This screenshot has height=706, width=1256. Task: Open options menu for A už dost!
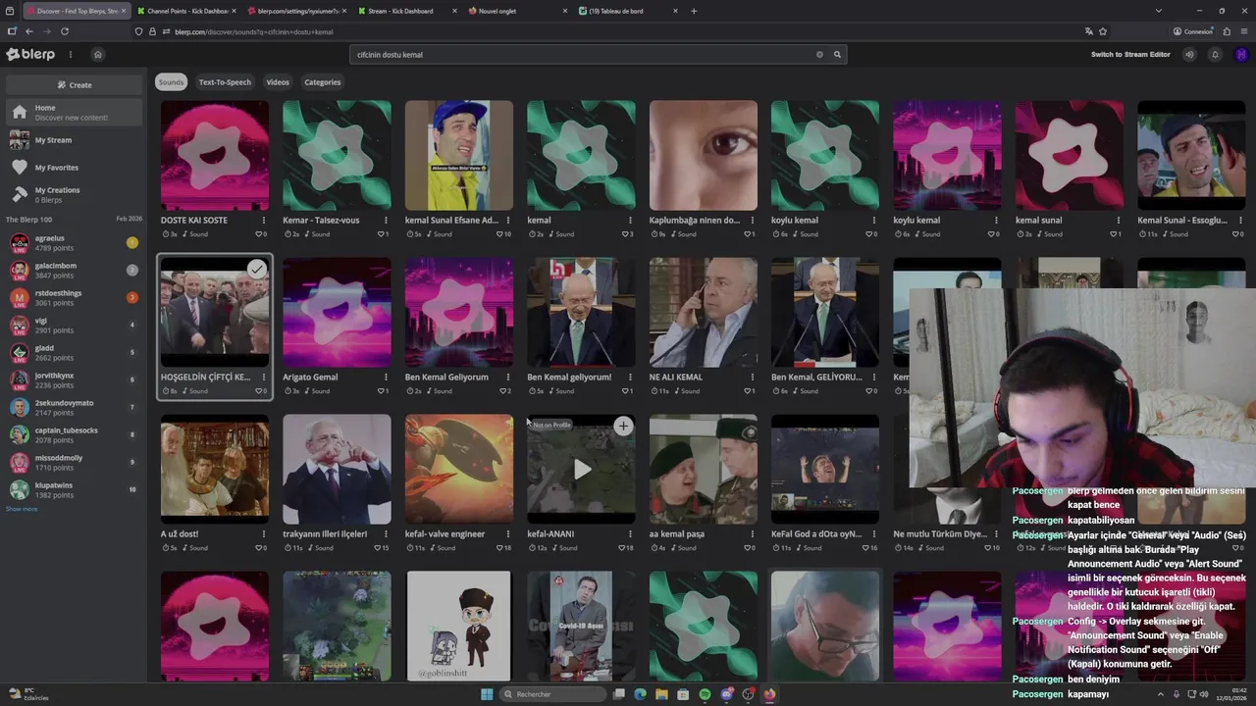263,534
